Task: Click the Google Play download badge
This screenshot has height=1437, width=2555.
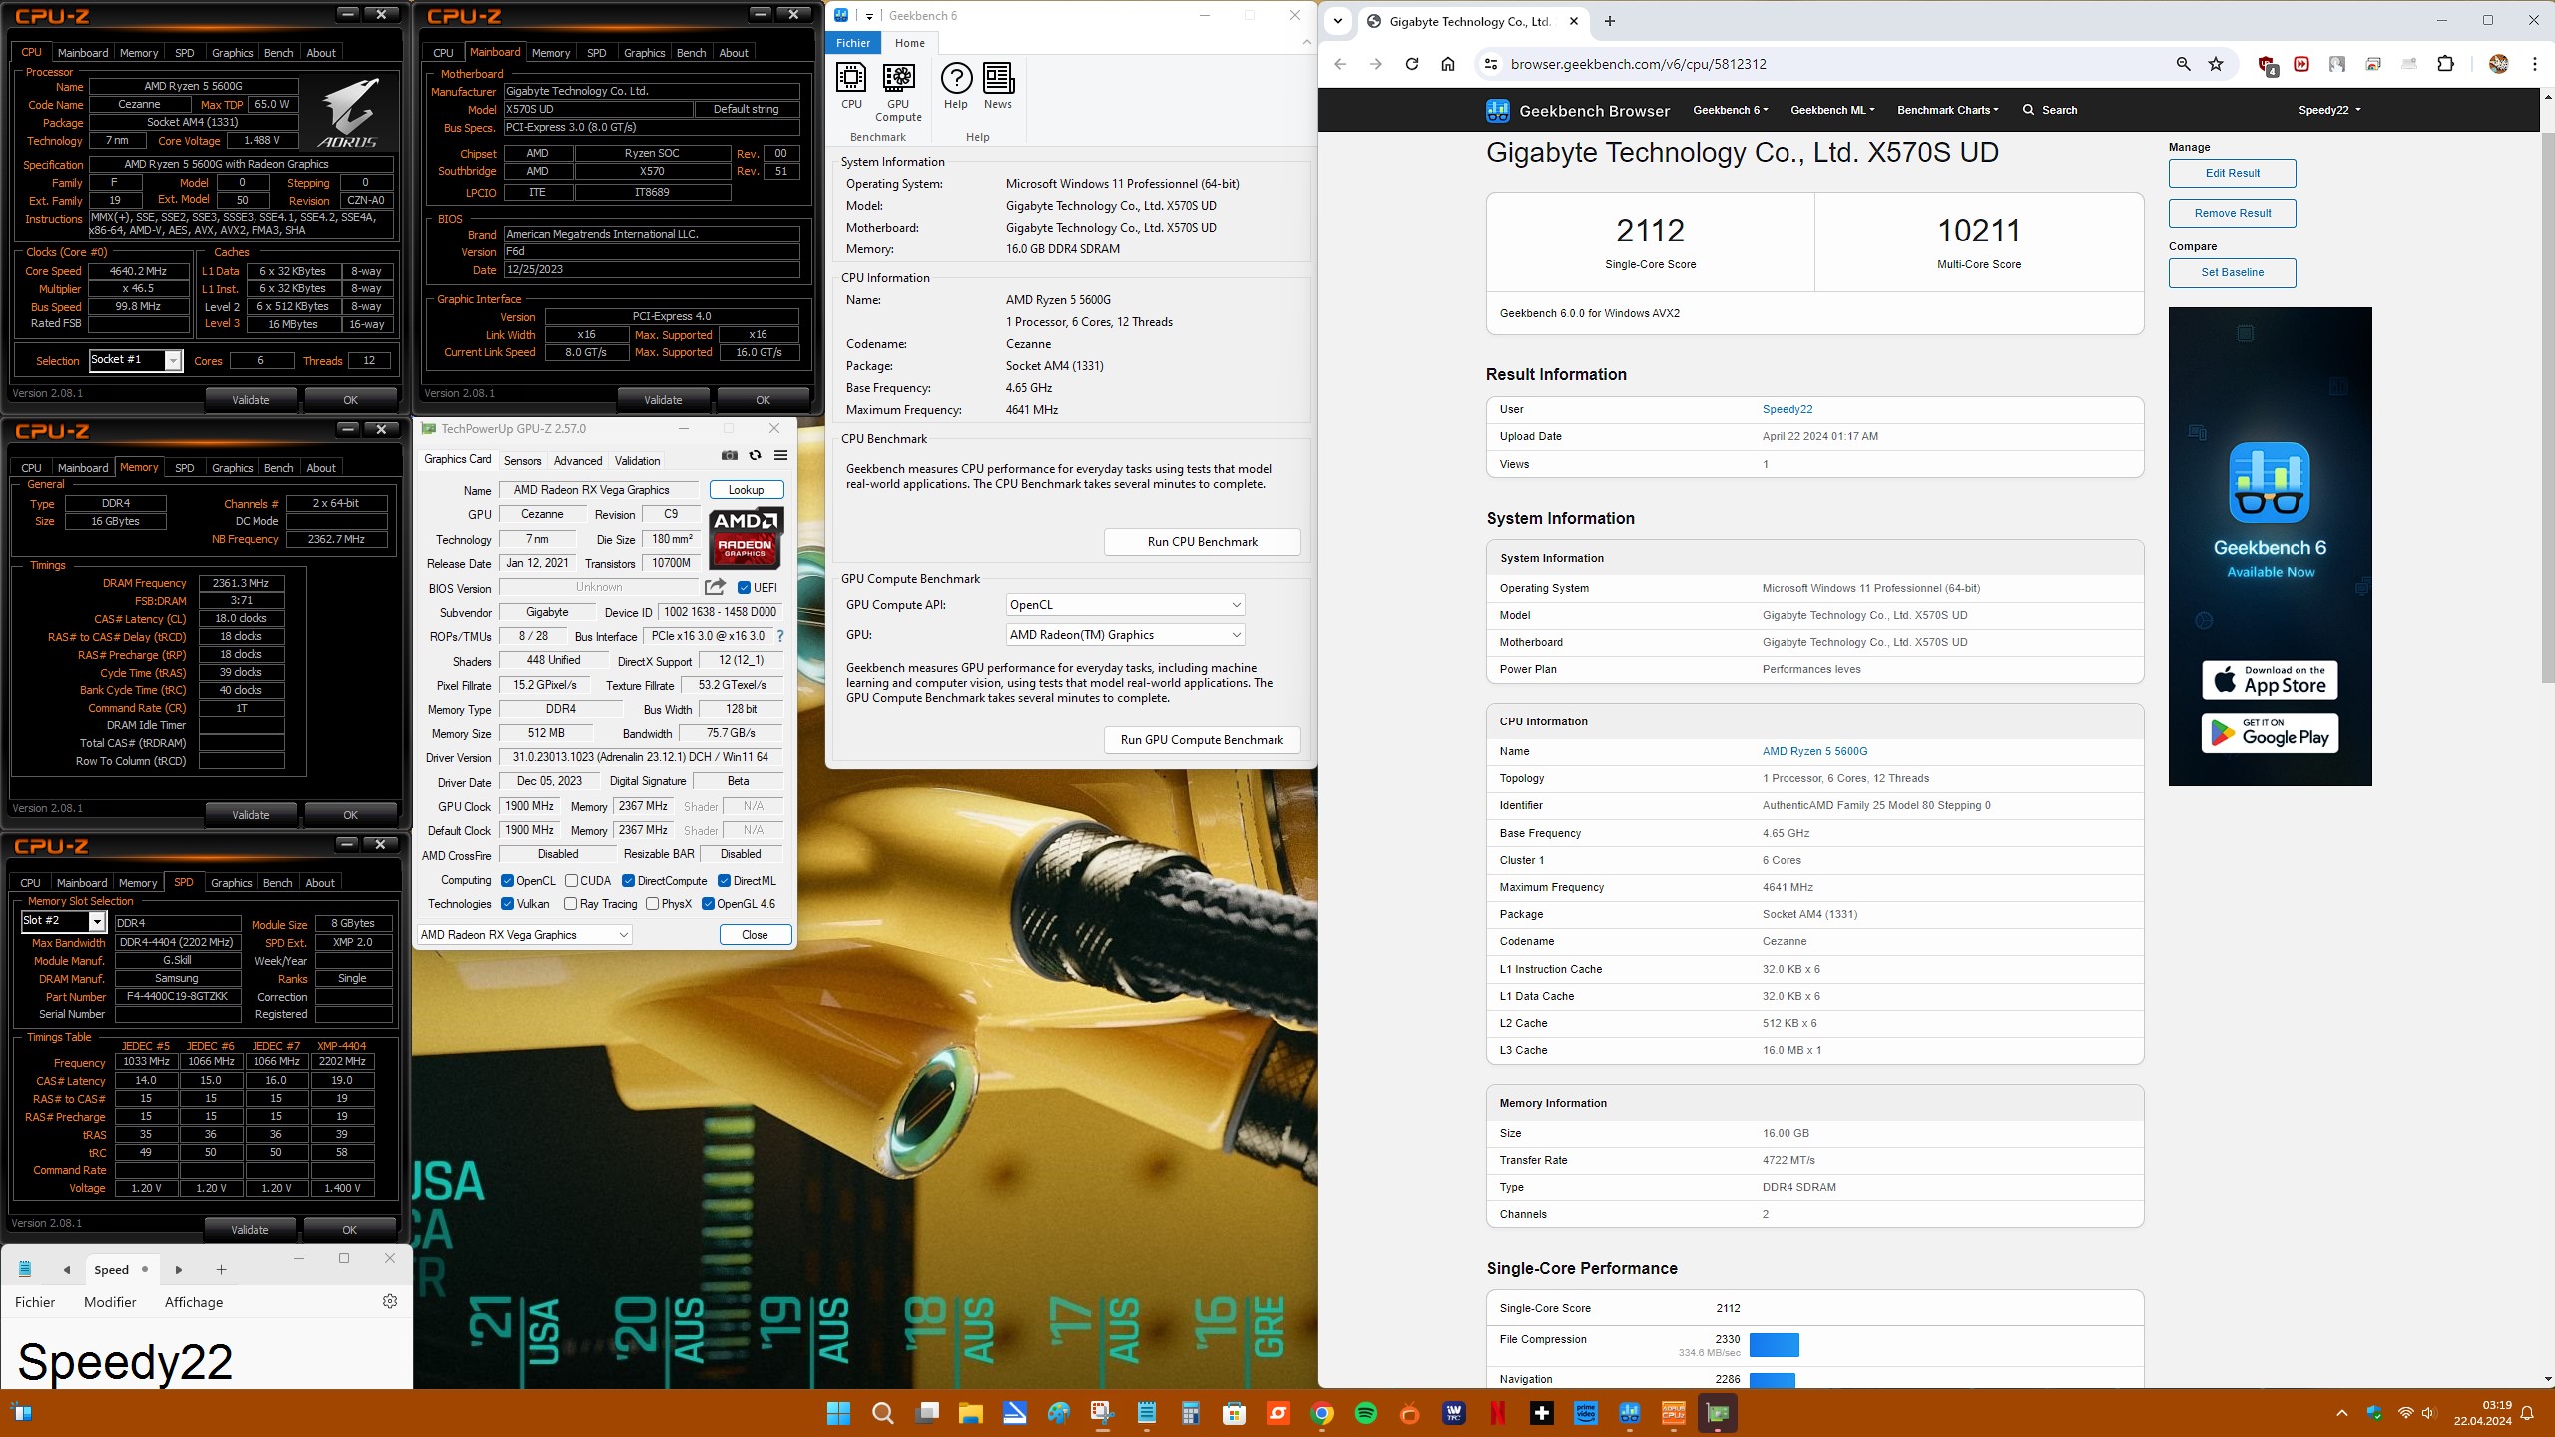Action: (x=2270, y=732)
